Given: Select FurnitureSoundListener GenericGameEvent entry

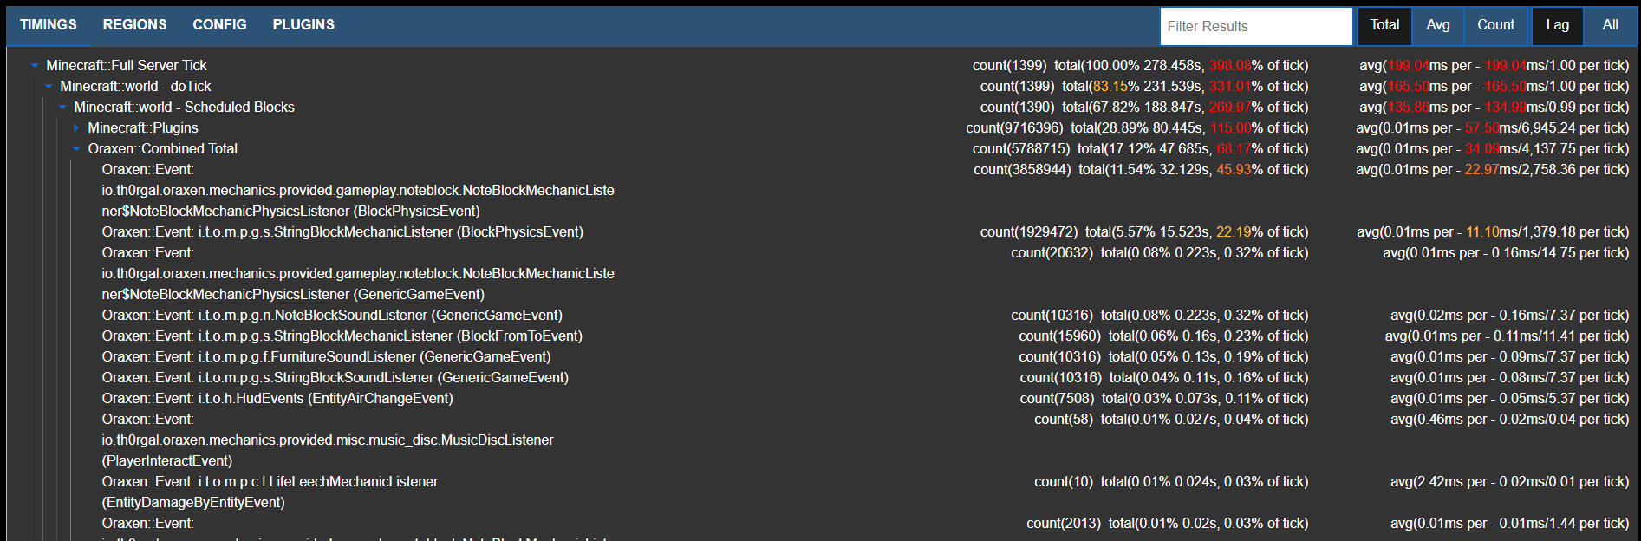Looking at the screenshot, I should coord(326,357).
